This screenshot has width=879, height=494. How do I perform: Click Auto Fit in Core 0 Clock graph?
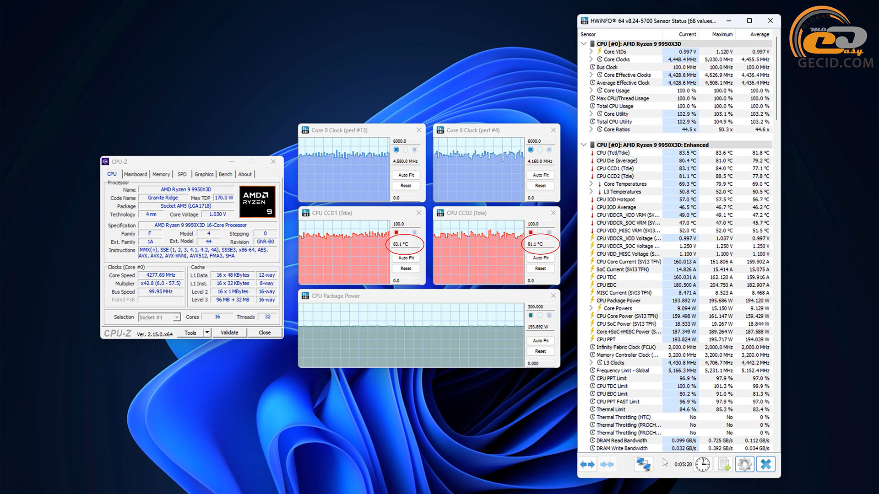(x=406, y=175)
